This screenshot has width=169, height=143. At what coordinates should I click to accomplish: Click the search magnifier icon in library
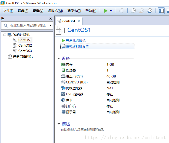pyautogui.click(x=6, y=25)
